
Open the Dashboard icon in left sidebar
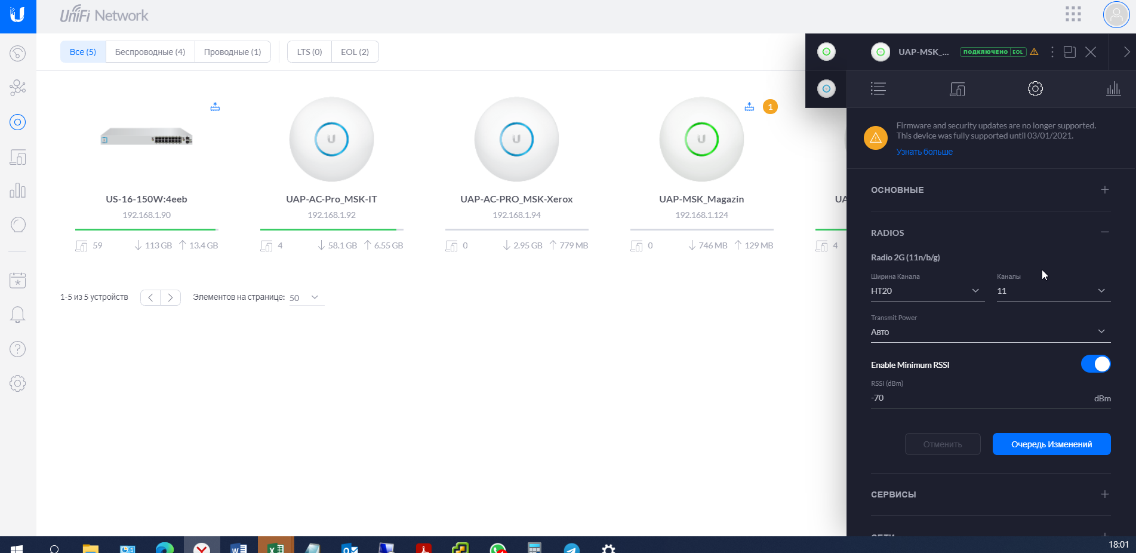tap(18, 54)
